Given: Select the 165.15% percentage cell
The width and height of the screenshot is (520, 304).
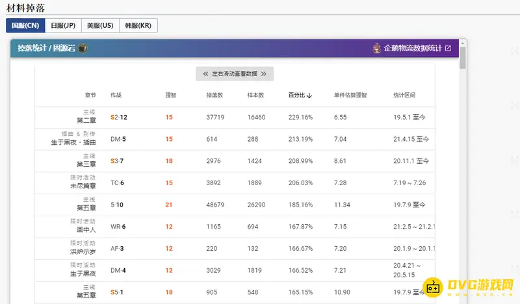Looking at the screenshot, I should (x=300, y=292).
